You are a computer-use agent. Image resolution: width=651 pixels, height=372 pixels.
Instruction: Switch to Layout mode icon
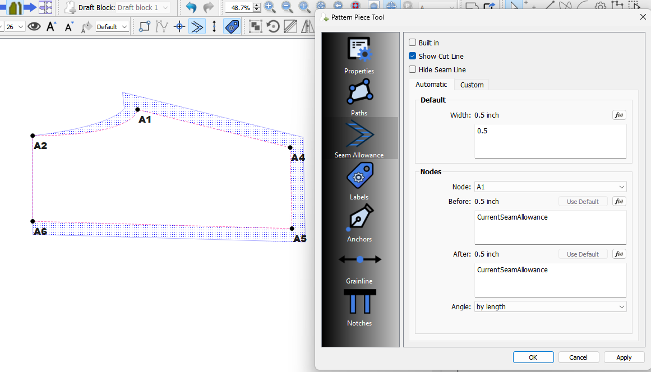(45, 7)
